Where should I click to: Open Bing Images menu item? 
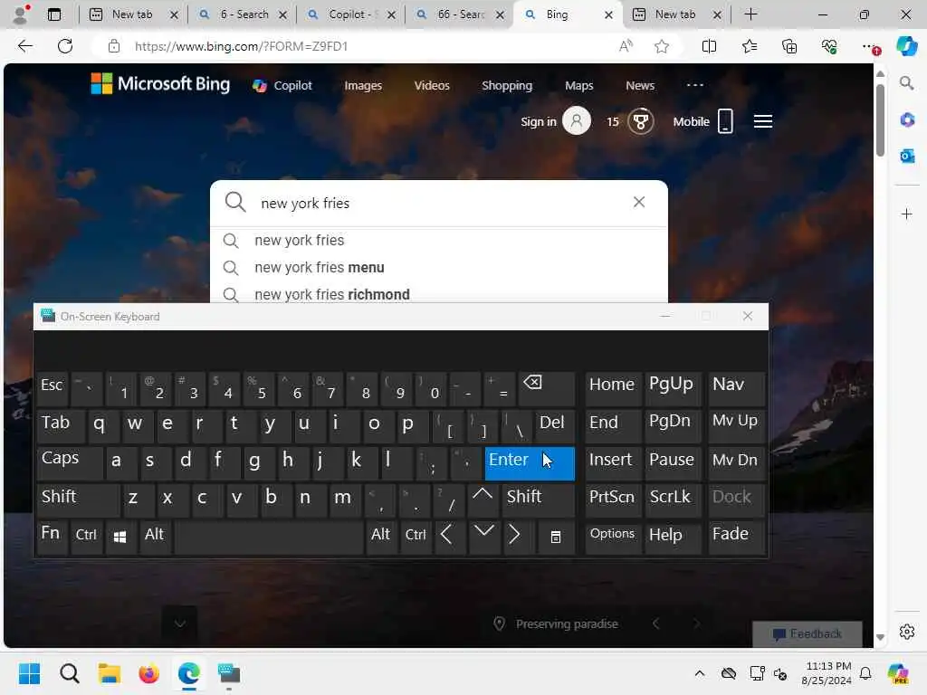coord(363,86)
